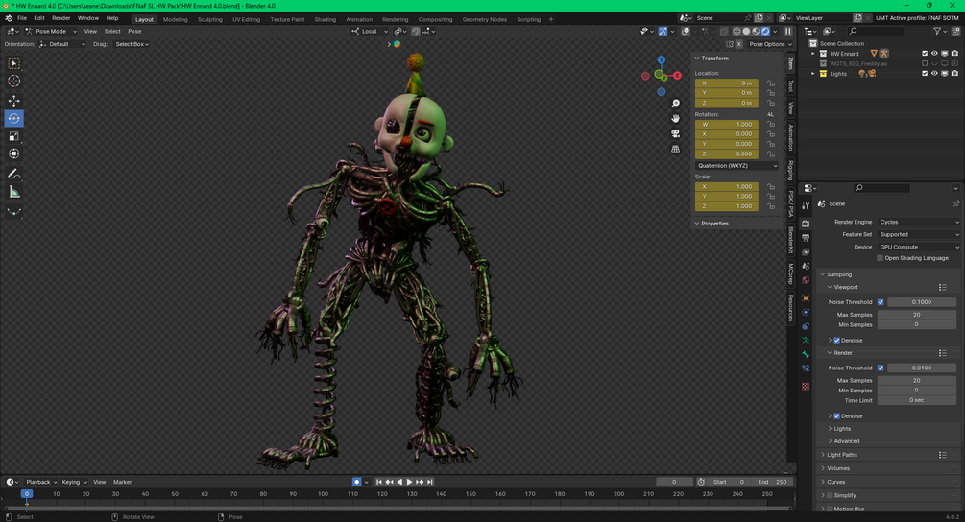Screen dimensions: 965x522
Task: Switch to the Shading workspace tab
Action: click(x=325, y=19)
